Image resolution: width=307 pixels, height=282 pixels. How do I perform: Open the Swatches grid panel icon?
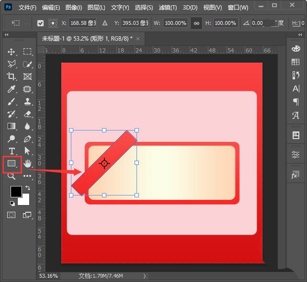(296, 62)
